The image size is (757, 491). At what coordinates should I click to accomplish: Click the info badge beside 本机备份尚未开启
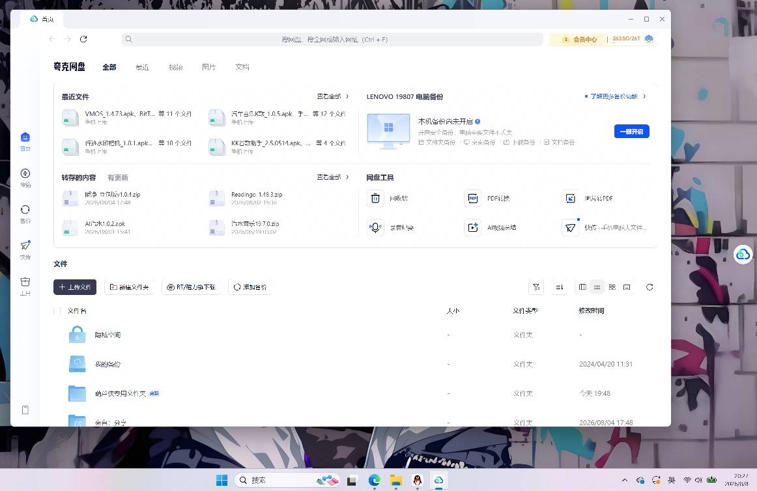coord(478,122)
